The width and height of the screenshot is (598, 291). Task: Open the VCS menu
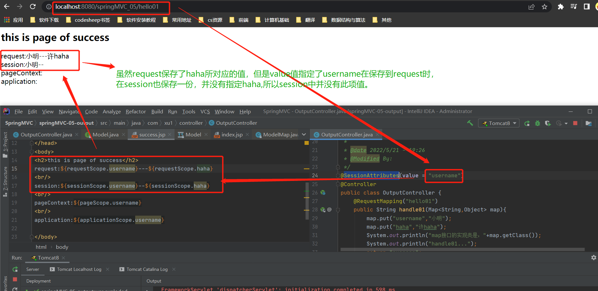tap(205, 111)
